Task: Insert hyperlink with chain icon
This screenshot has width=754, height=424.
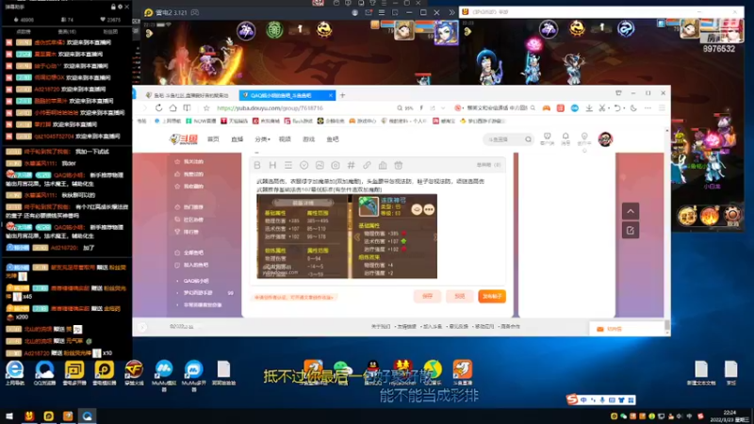Action: click(x=367, y=166)
